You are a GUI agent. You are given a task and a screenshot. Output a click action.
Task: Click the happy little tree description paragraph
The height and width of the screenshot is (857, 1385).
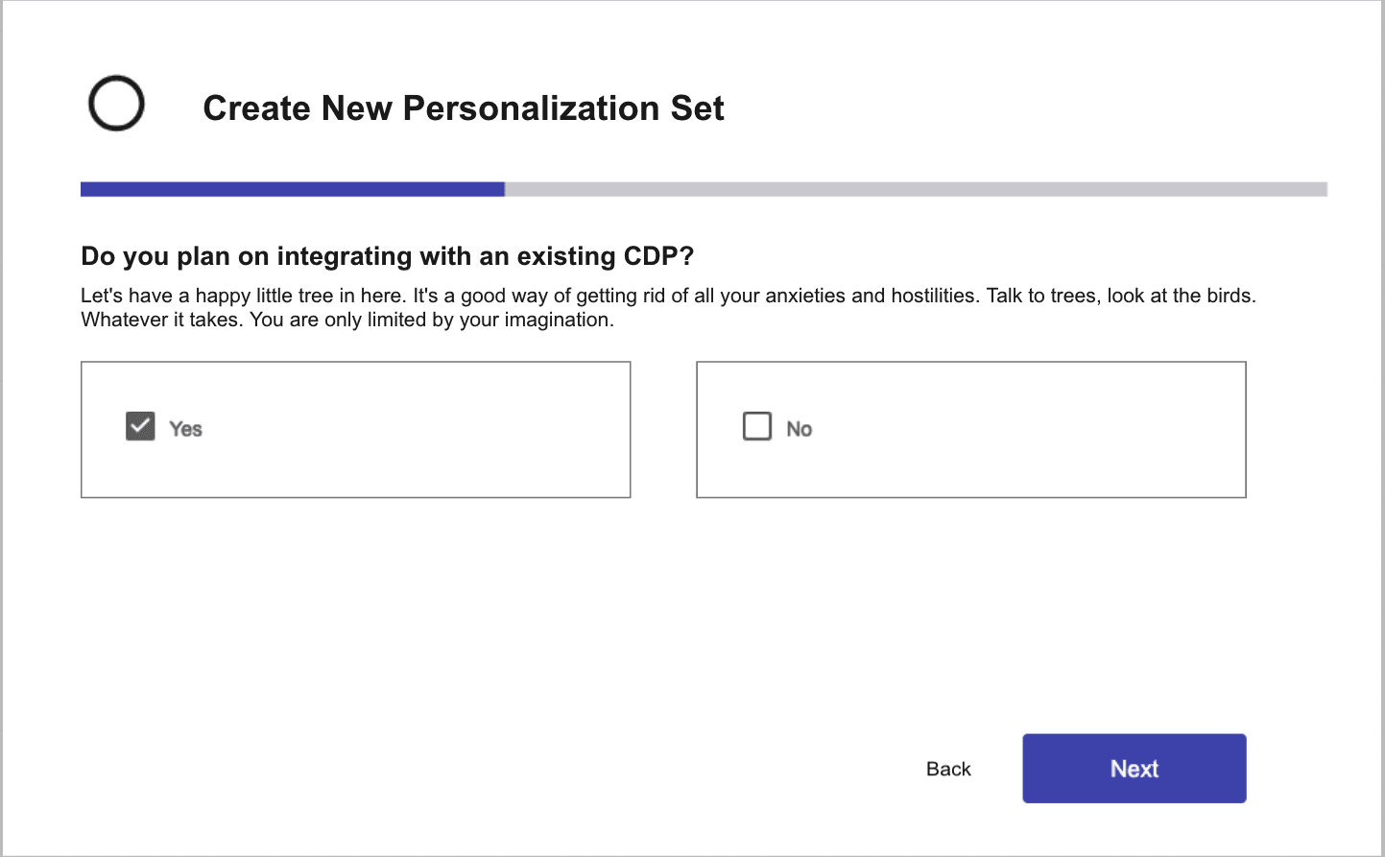click(x=668, y=307)
